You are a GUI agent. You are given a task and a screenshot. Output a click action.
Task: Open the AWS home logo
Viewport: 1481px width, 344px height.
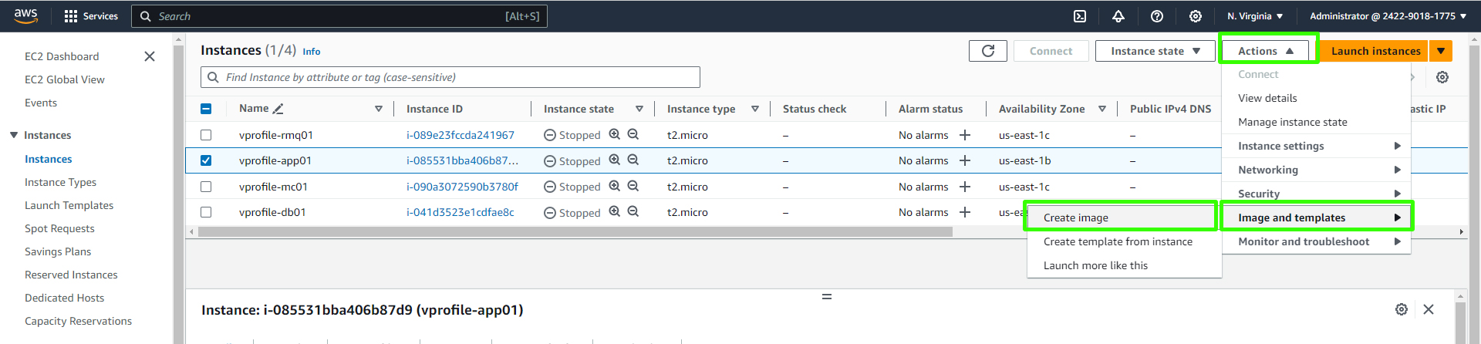tap(25, 15)
